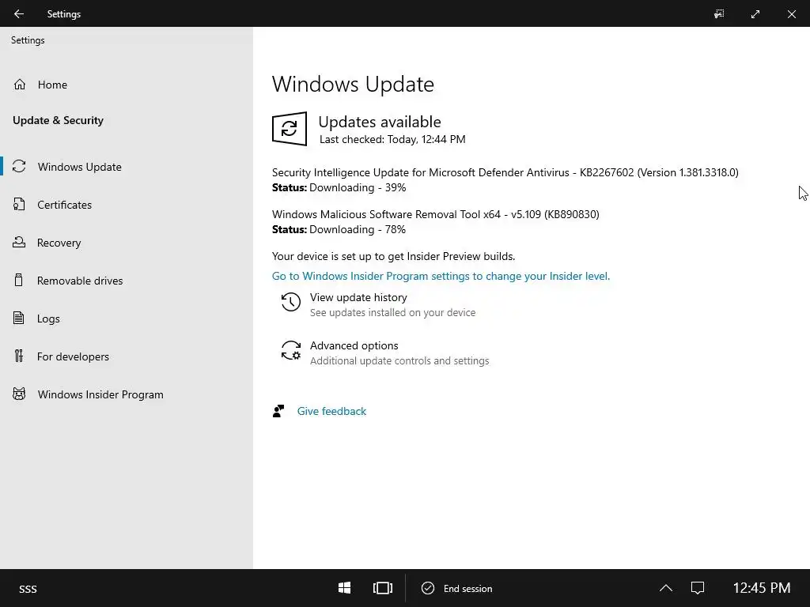Open the Logs page
The height and width of the screenshot is (607, 810).
coord(48,319)
